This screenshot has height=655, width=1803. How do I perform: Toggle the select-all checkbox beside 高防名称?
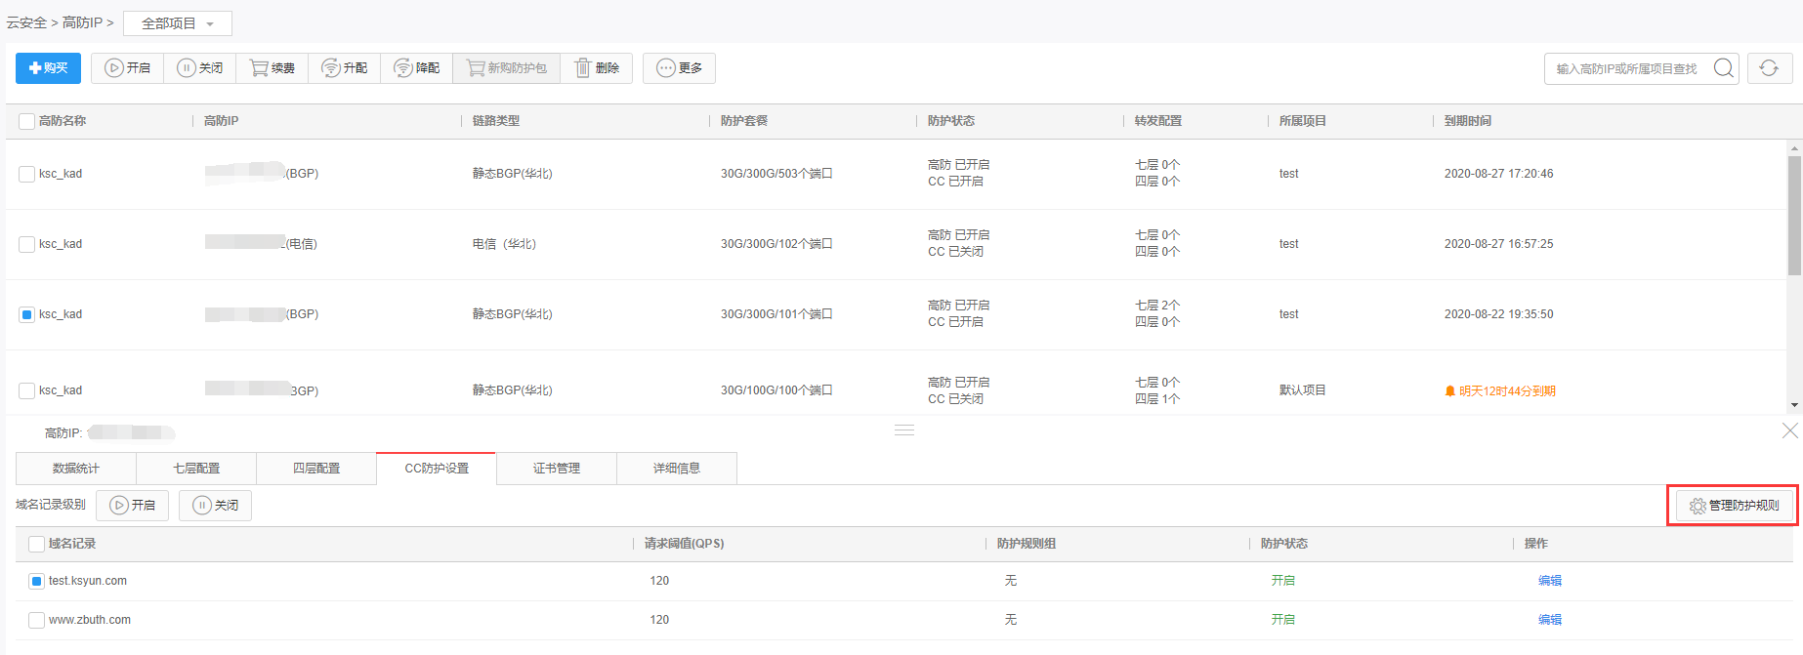tap(27, 121)
